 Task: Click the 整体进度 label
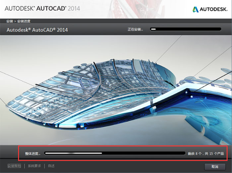(x=32, y=154)
